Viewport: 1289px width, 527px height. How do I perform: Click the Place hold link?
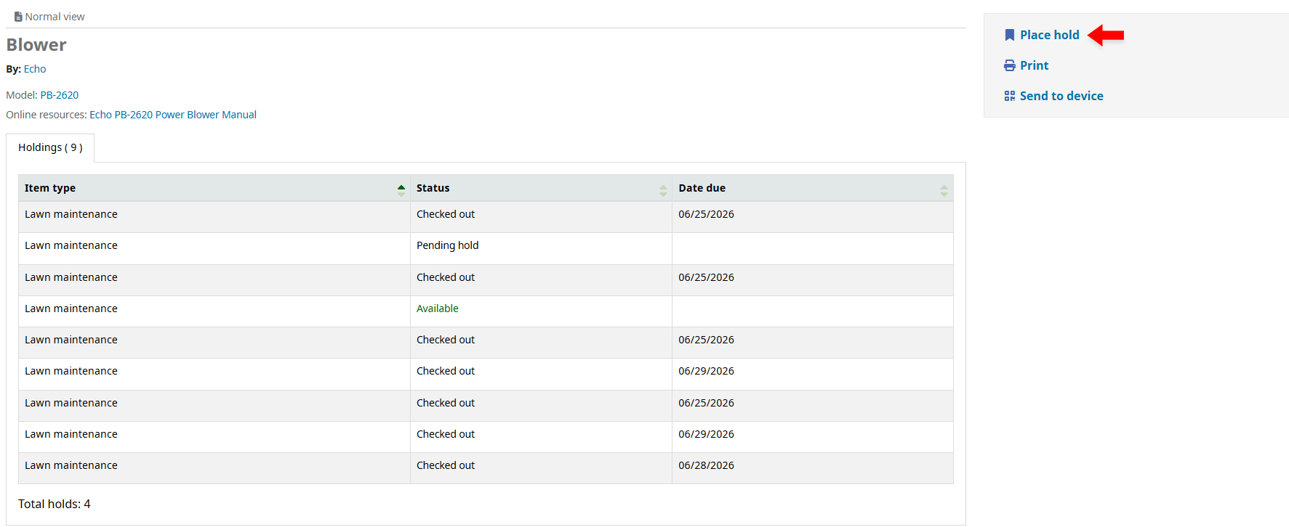(x=1049, y=35)
